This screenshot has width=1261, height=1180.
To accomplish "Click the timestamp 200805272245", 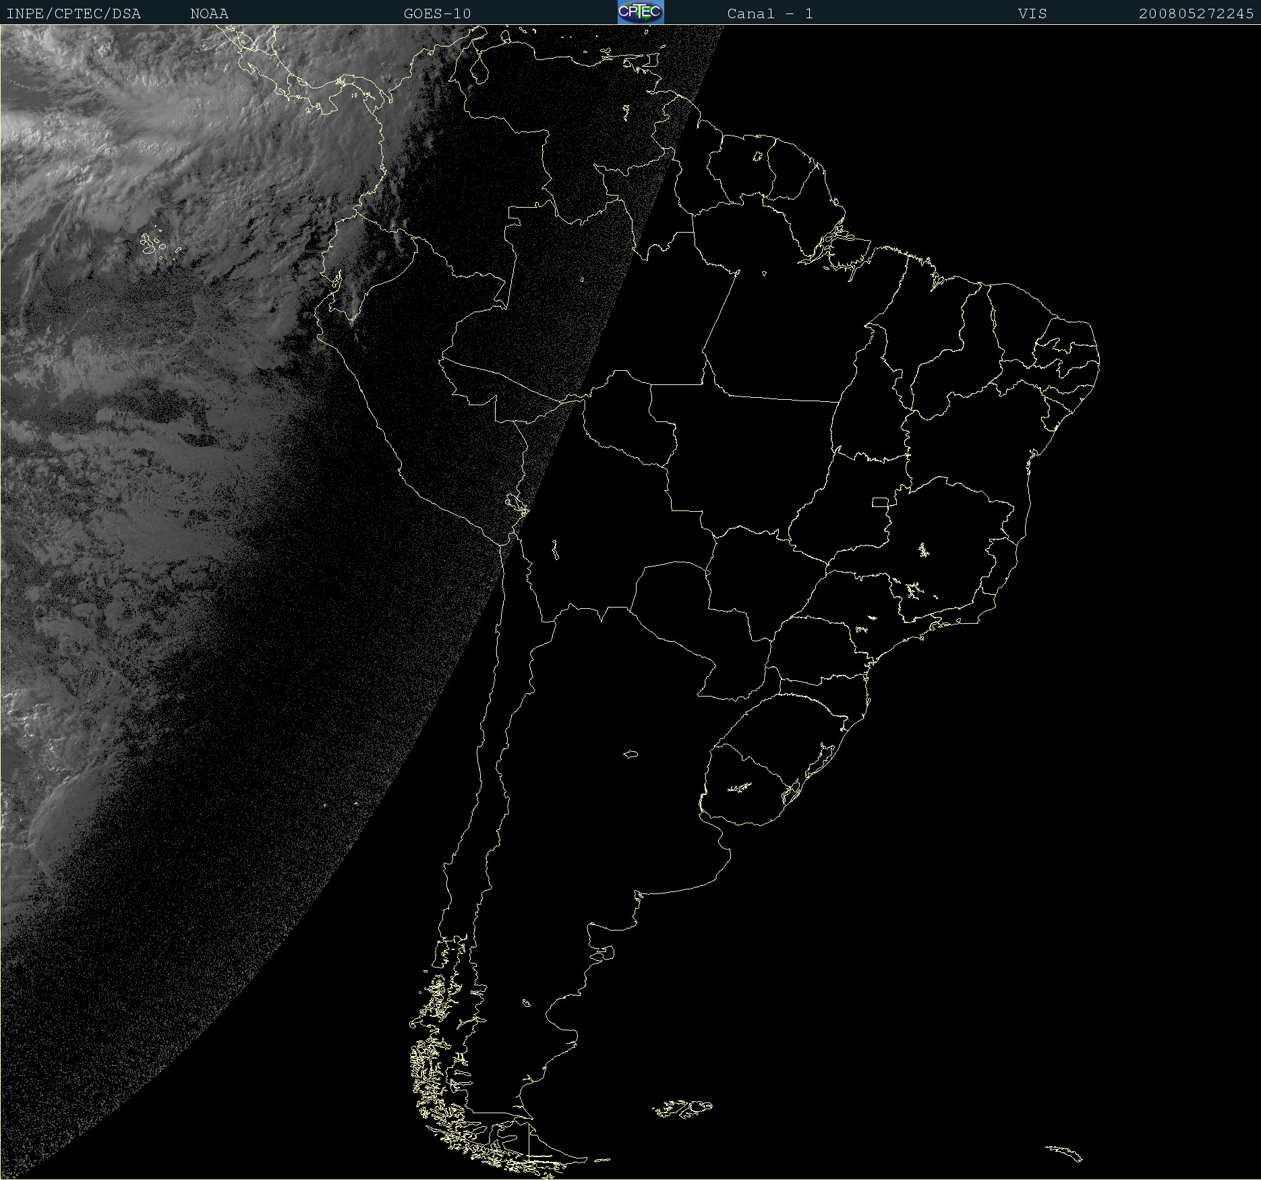I will click(1196, 13).
